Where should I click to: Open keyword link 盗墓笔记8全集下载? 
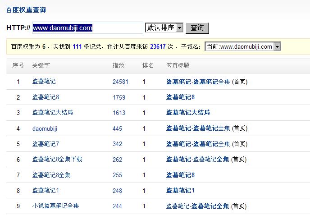(57, 159)
